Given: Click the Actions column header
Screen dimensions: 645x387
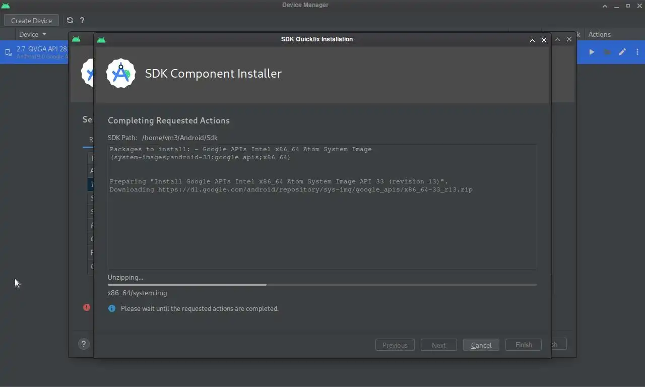Looking at the screenshot, I should [600, 34].
